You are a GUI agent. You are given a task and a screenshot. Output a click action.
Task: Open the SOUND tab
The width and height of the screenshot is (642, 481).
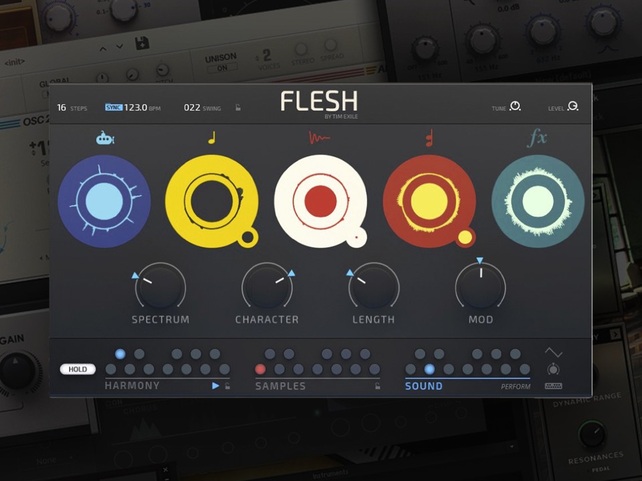(x=424, y=385)
